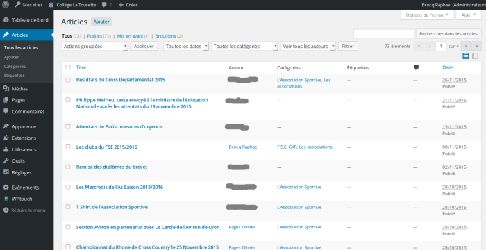Click the Evénements gear icon
The image size is (486, 250).
[6, 187]
